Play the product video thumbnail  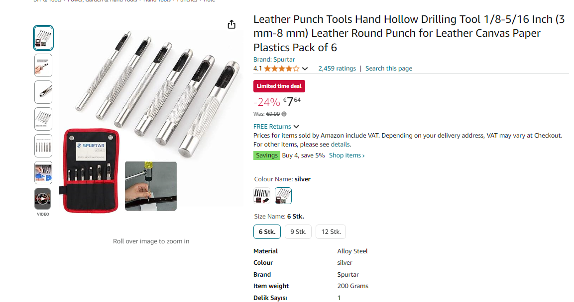[43, 199]
